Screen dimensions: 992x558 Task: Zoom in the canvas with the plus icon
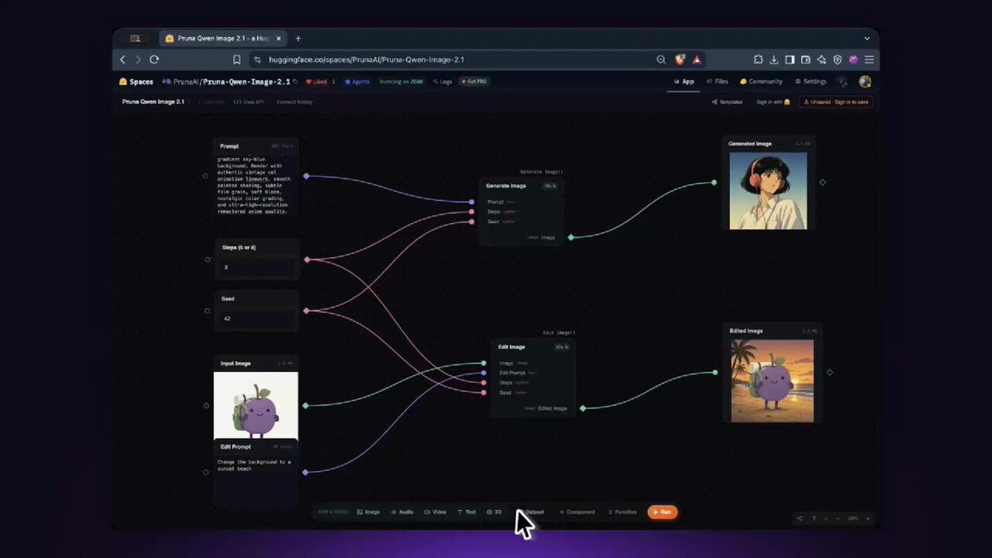(867, 518)
